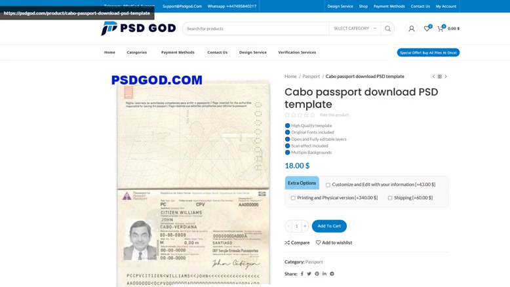Check Customize and Edit with your information

(328, 185)
